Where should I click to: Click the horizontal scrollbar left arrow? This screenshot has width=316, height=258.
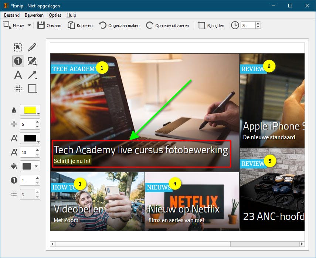(x=52, y=244)
